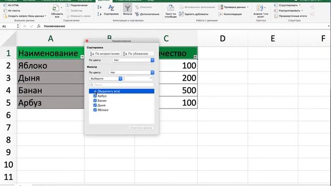Select cell containing Яблоко
The width and height of the screenshot is (331, 186).
(51, 66)
